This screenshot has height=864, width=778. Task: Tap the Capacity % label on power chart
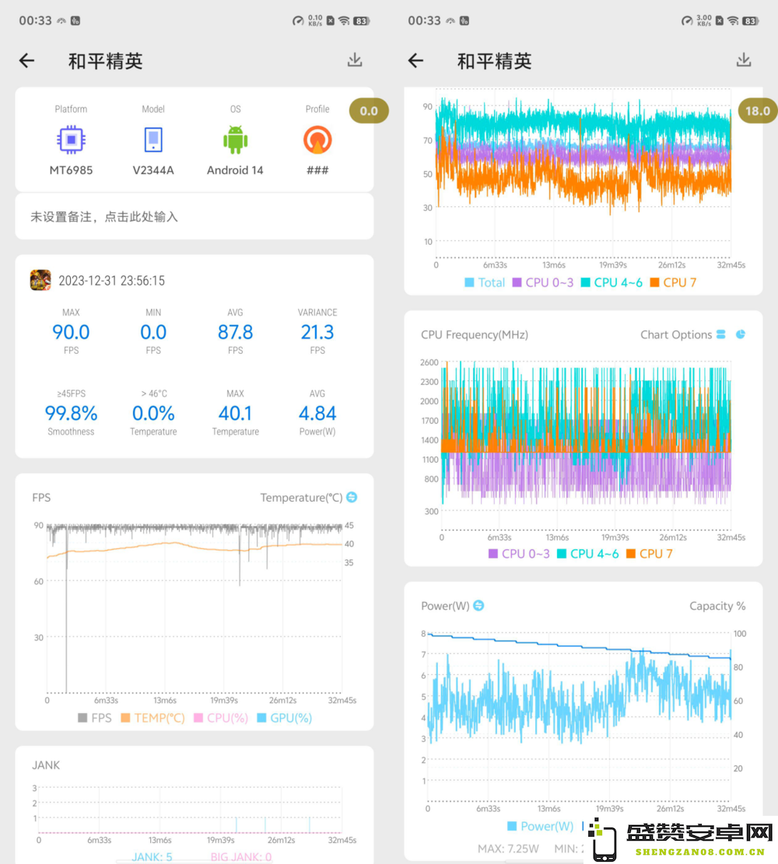(717, 606)
